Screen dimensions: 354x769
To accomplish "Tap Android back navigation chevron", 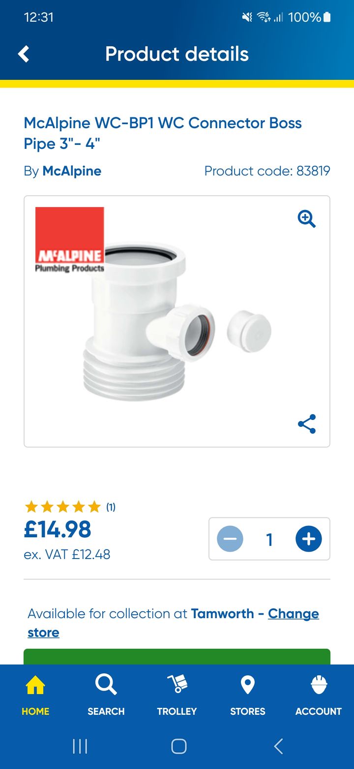I will click(278, 746).
